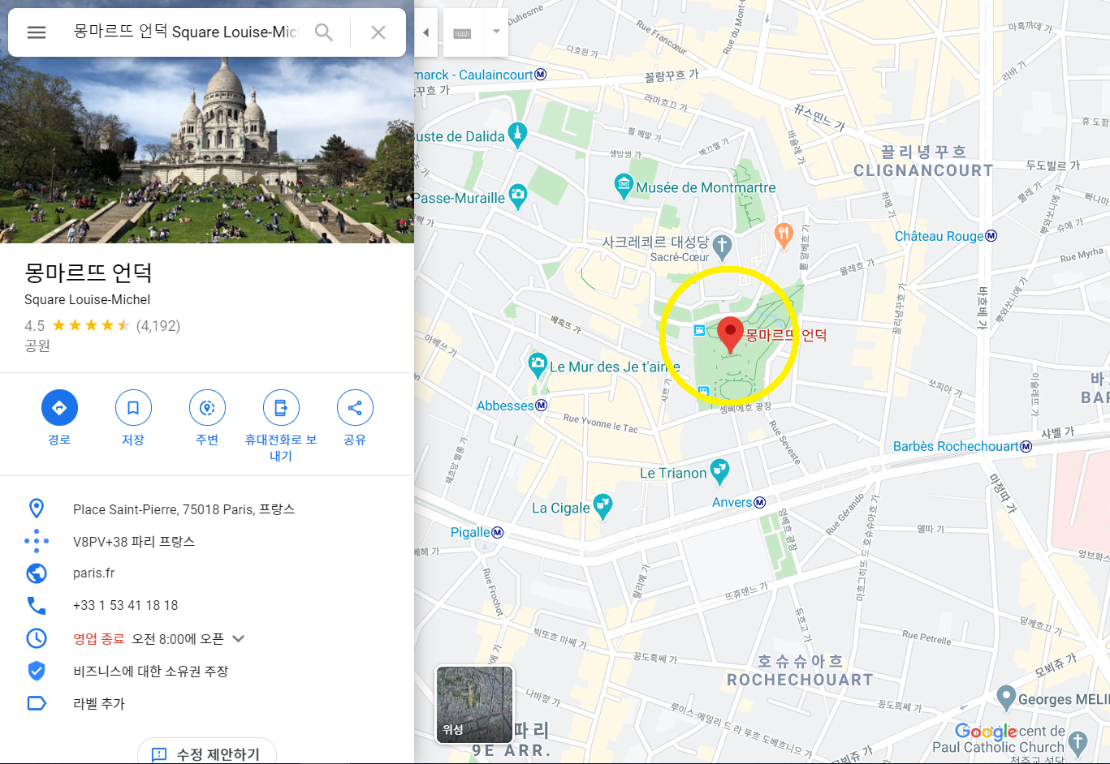This screenshot has width=1110, height=764.
Task: Click the 공원 category label
Action: pos(37,346)
